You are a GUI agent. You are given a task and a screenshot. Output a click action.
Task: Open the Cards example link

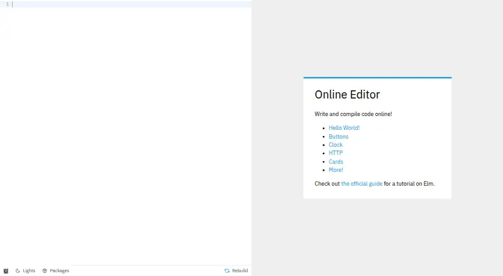(336, 162)
